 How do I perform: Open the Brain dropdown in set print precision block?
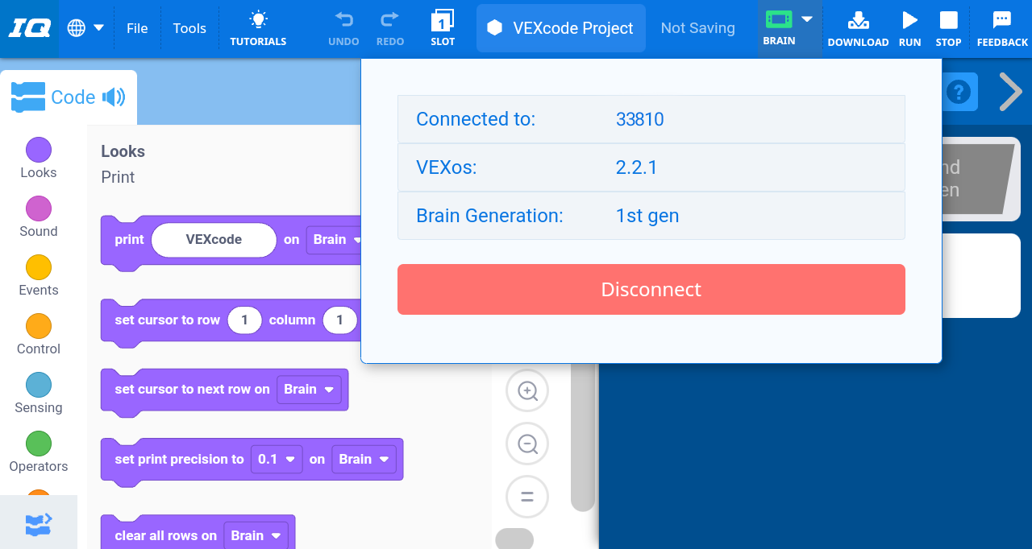[364, 459]
